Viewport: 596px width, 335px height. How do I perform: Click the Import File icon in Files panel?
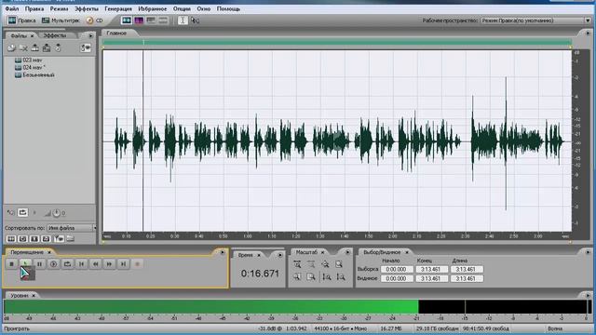11,47
